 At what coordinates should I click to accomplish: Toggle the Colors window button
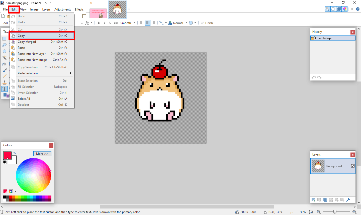[345, 9]
